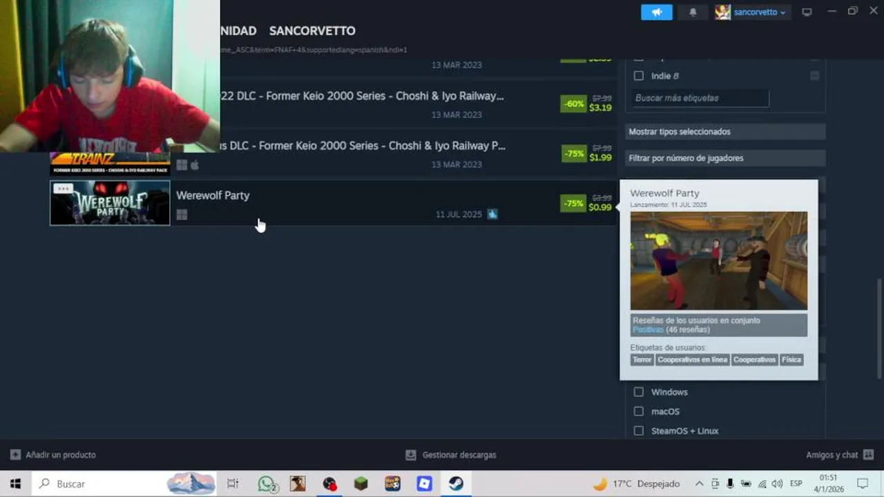Screen dimensions: 884x497
Task: Click the Windows platform icon under Werewolf Party
Action: tap(182, 215)
